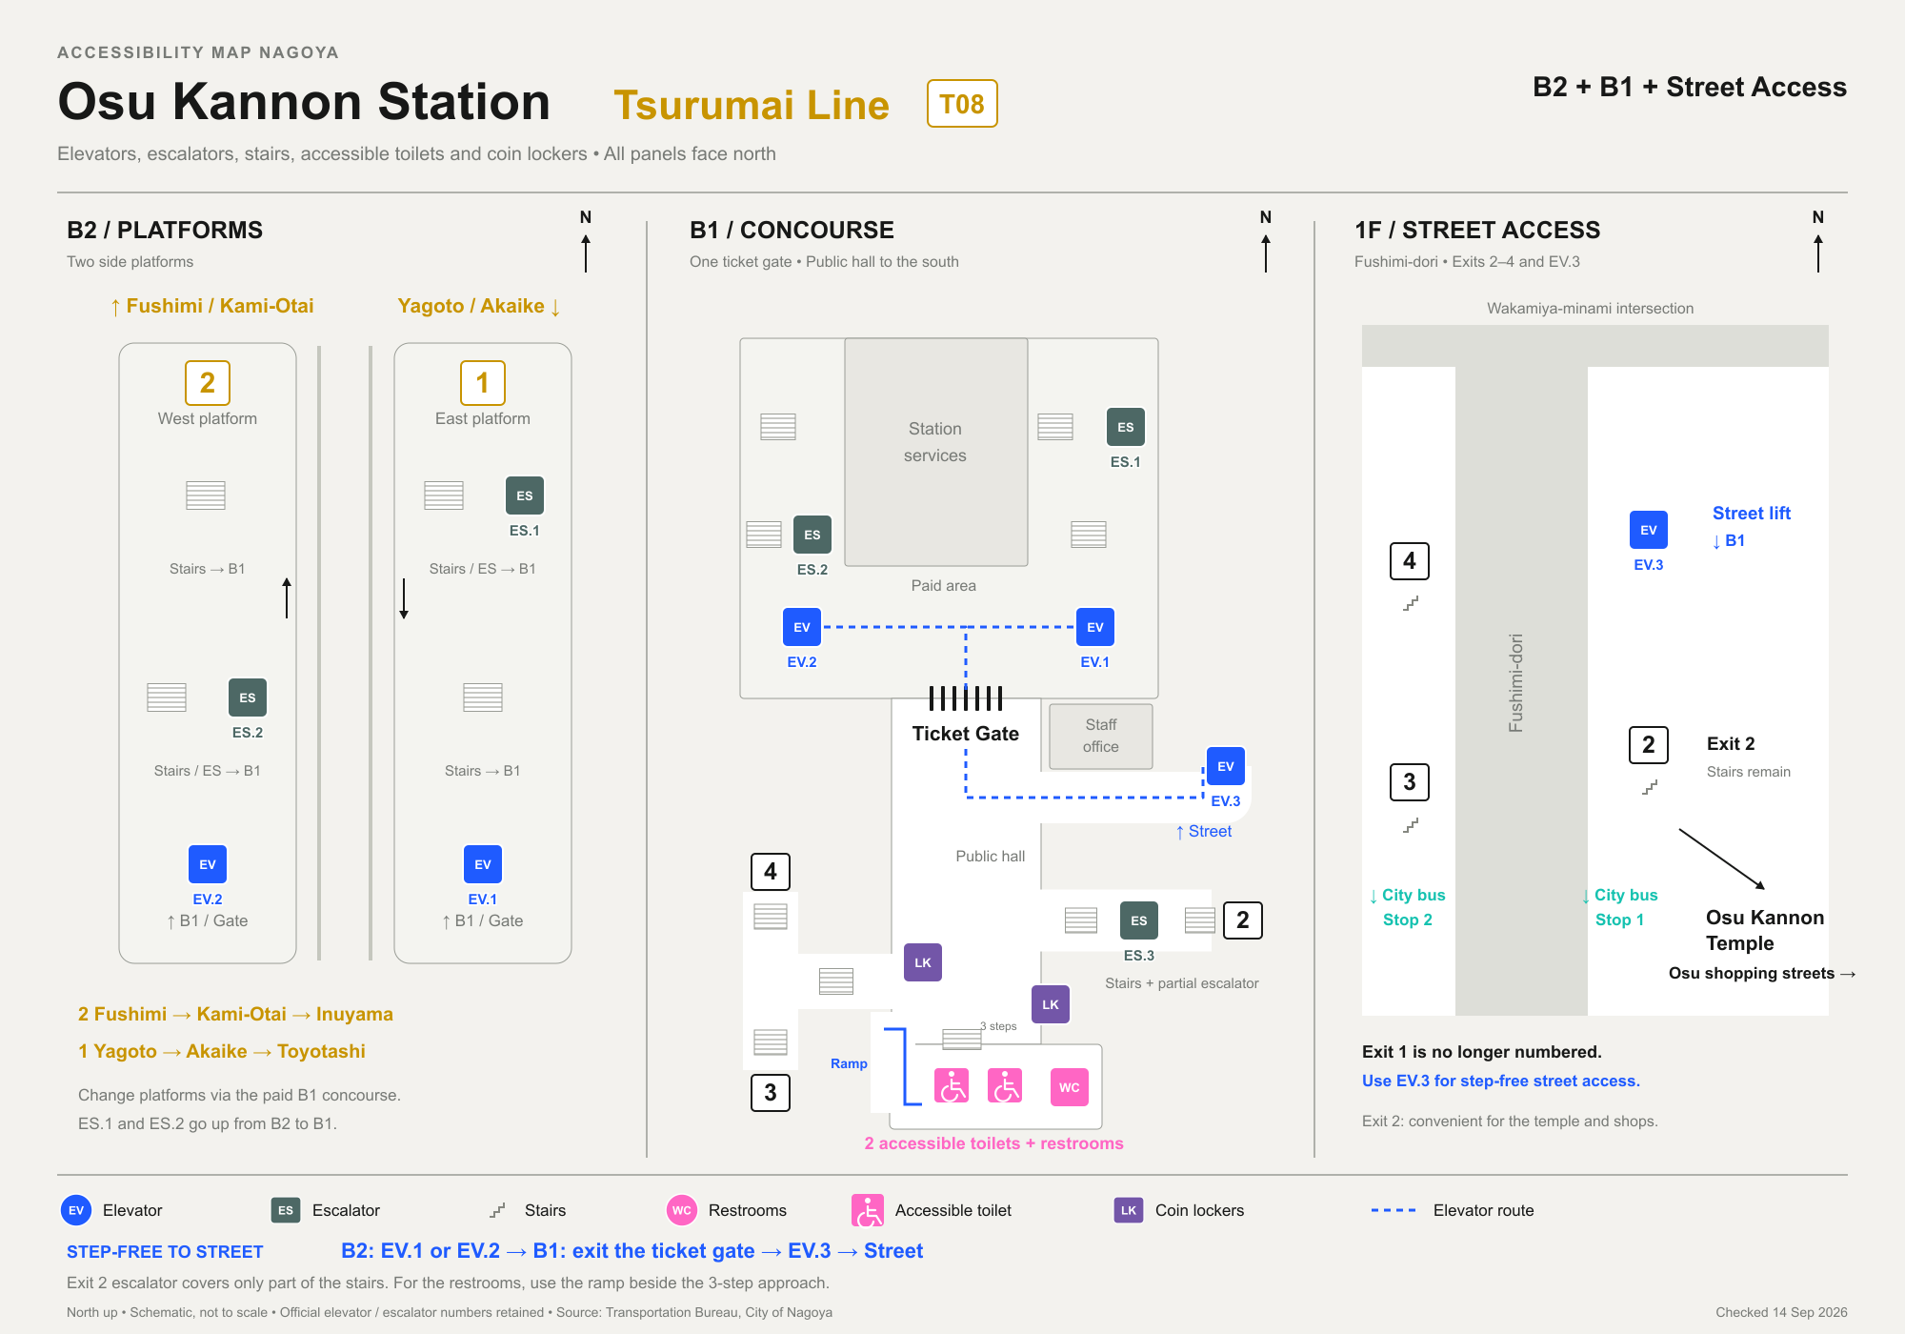Click Exit 2 marker on the 1F street map
This screenshot has width=1905, height=1334.
click(1649, 744)
